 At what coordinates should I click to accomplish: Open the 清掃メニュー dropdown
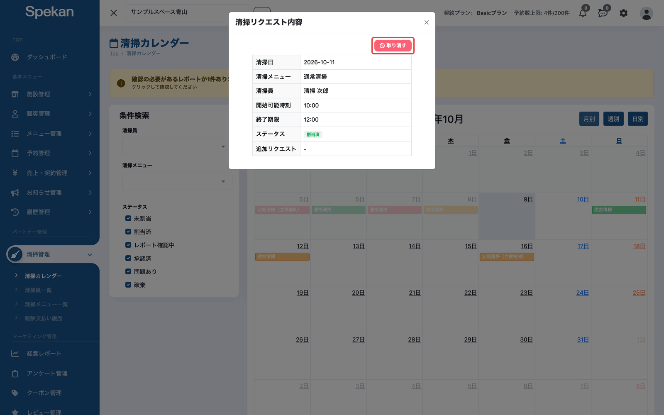pyautogui.click(x=177, y=181)
